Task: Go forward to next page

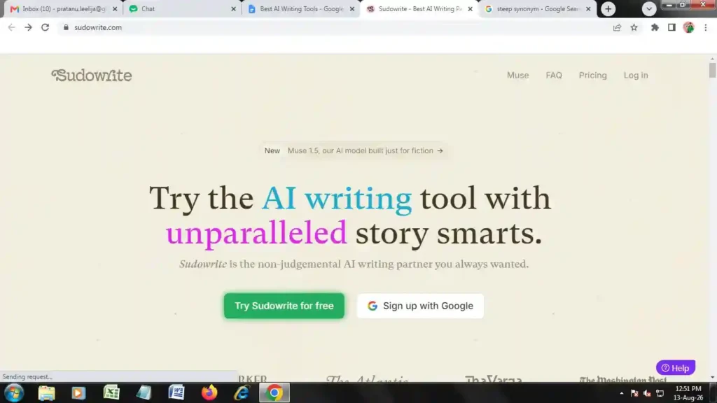Action: pos(28,27)
